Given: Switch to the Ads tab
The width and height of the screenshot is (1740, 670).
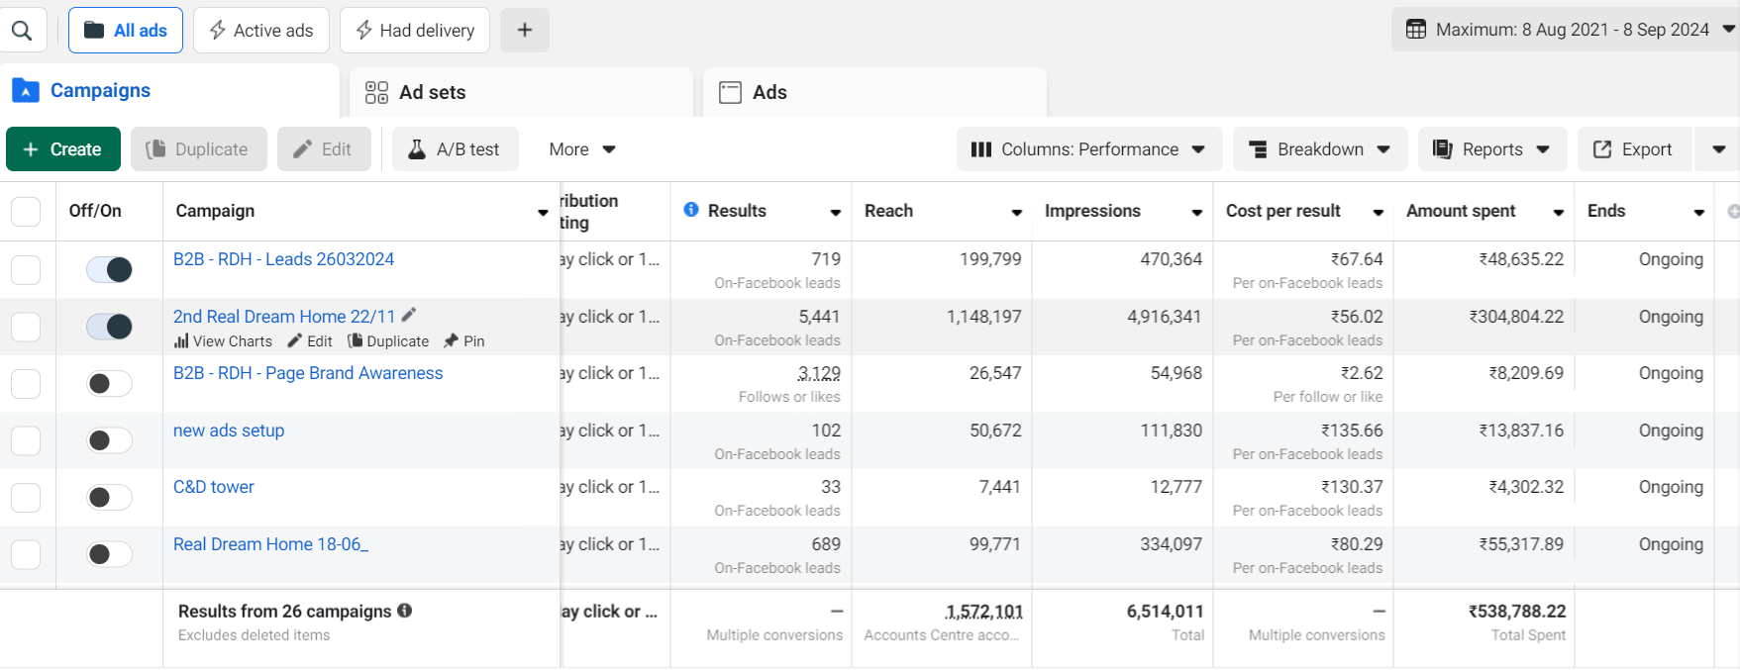Looking at the screenshot, I should coord(768,92).
